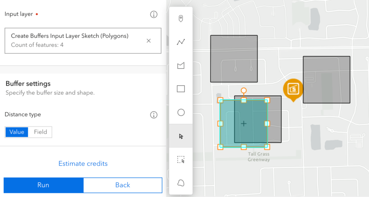Select the rectangle sketch tool
Viewport: 369px width, 197px height.
coord(181,89)
